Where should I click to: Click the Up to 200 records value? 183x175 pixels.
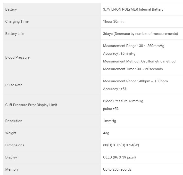pos(117,169)
